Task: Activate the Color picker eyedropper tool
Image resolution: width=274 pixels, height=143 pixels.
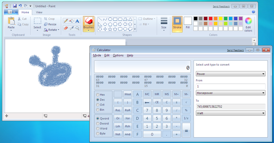Action: [72, 28]
